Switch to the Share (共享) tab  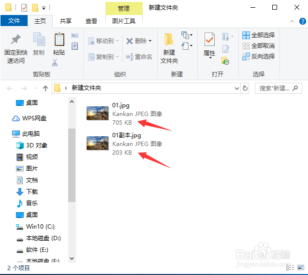[x=66, y=21]
